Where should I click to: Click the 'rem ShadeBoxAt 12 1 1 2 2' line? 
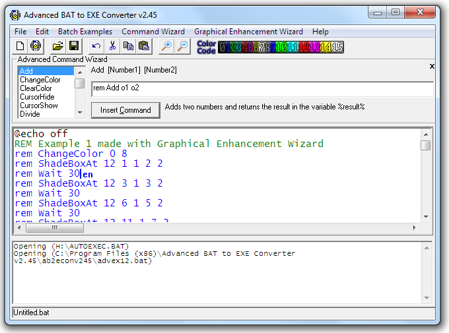(88, 164)
